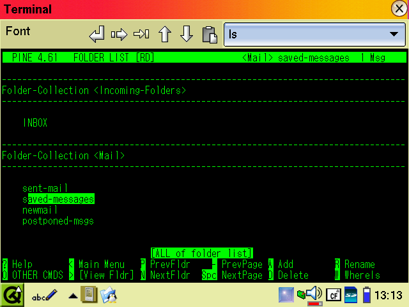
Task: Click the green network tray icon
Action: click(x=301, y=295)
